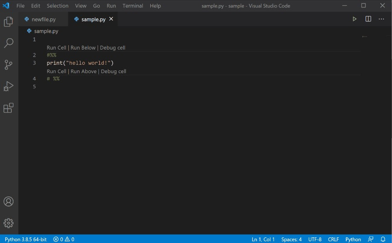Select Python 3.8.5 64-bit interpreter
Viewport: 392px width, 243px height.
26,239
